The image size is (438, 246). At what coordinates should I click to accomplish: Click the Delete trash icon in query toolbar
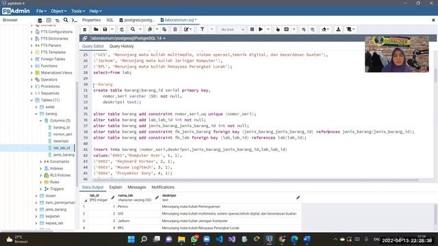point(175,29)
